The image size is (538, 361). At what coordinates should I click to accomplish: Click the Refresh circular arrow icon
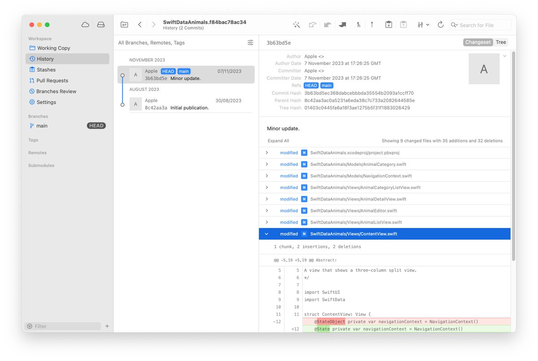pos(440,25)
